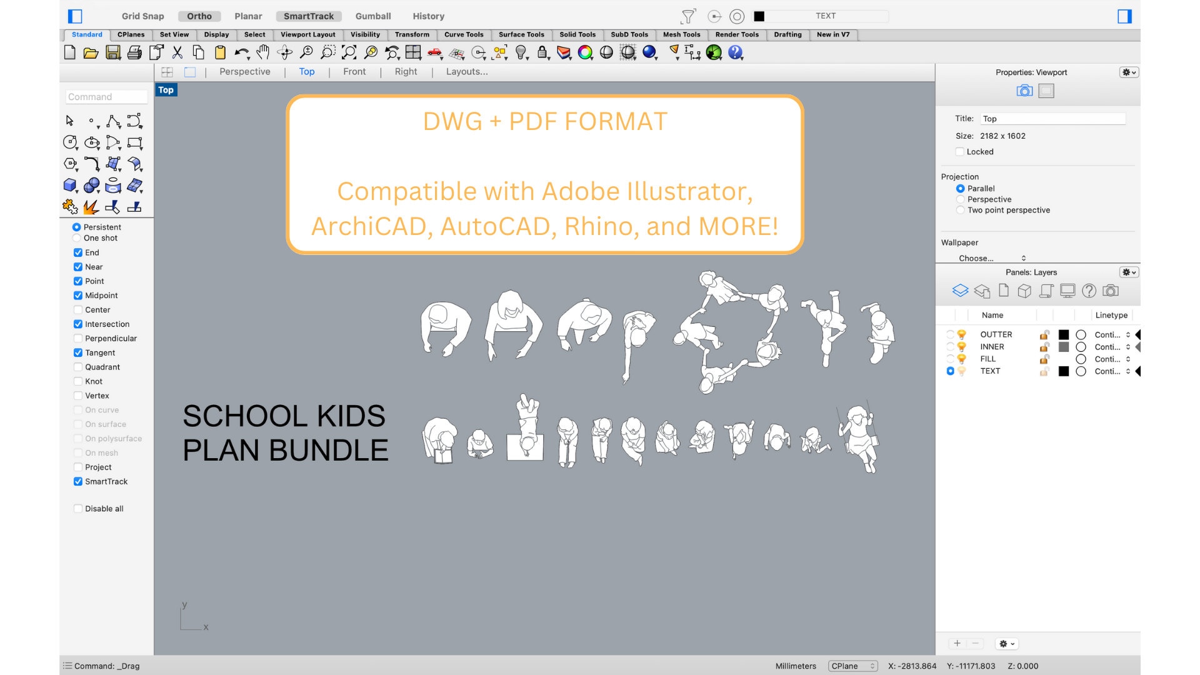Click the Rotate view toolbar icon
This screenshot has width=1200, height=675.
(x=284, y=53)
